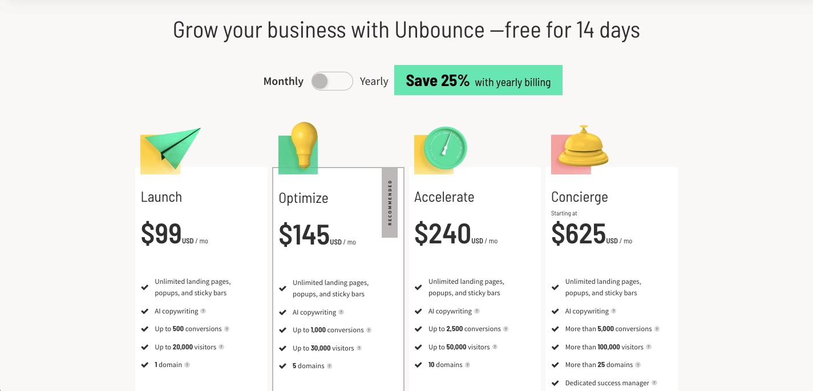Click help icon beside 1 domain

coord(187,365)
